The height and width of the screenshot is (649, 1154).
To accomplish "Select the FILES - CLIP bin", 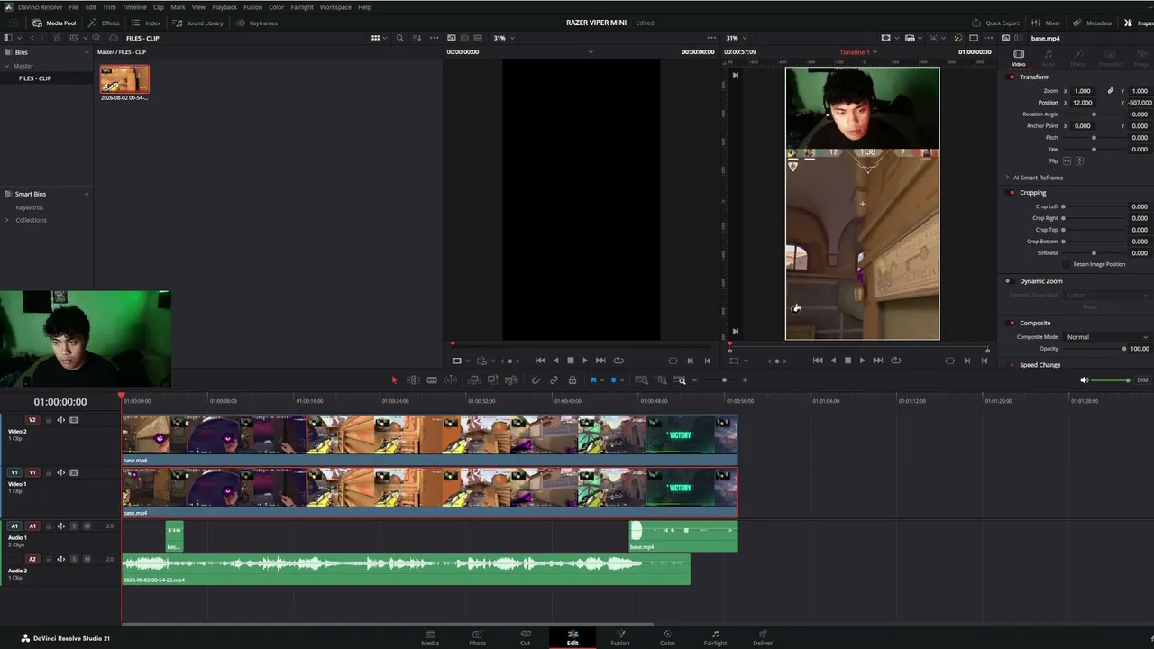I will (35, 78).
